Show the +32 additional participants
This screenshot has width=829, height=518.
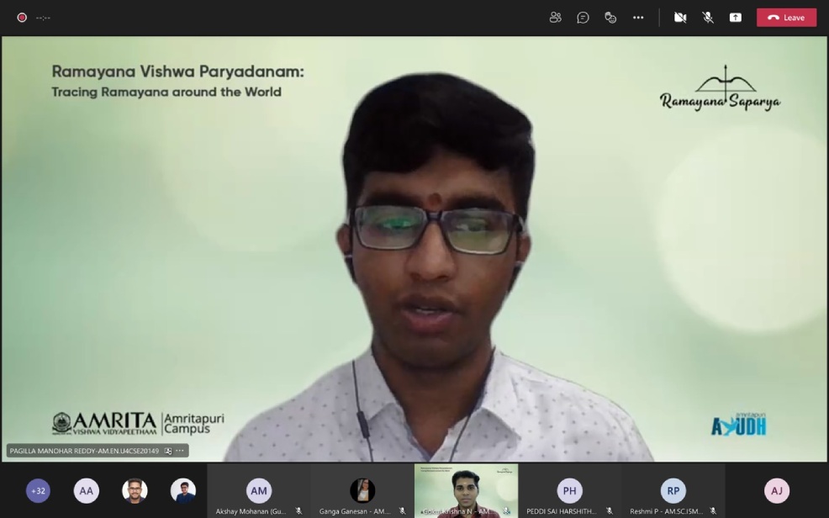[38, 491]
